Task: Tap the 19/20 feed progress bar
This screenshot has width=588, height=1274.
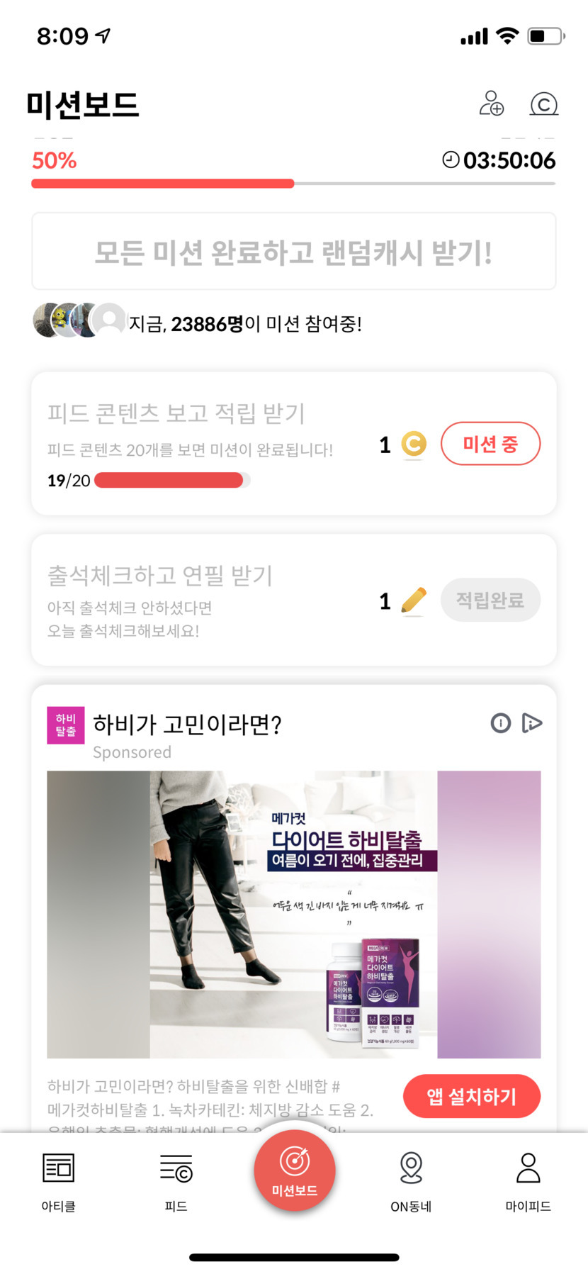Action: click(172, 481)
